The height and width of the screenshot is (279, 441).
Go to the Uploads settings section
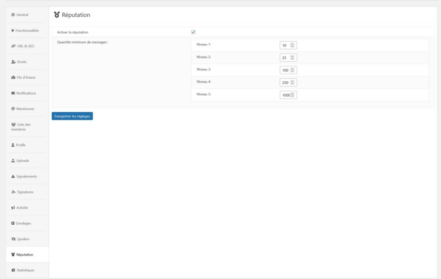click(22, 161)
